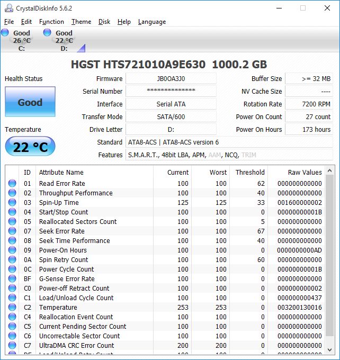Click status orb for Power-off Retract Count
Screen dimensions: 340x360
point(12,288)
